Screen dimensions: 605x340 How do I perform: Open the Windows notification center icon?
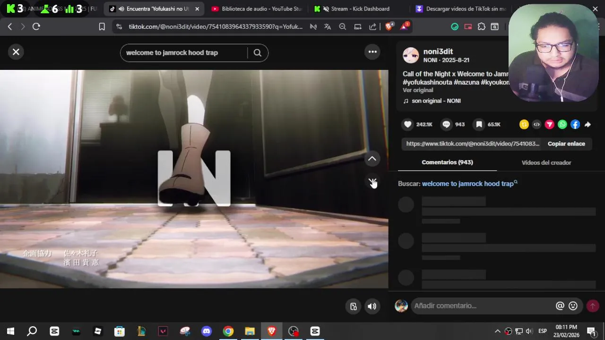pyautogui.click(x=591, y=331)
